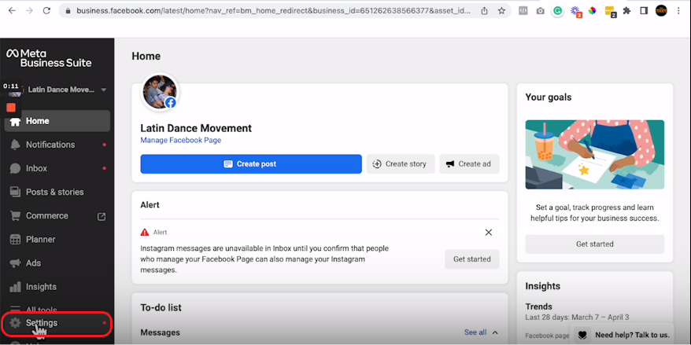
Task: Click the Insights bar chart icon
Action: coord(16,287)
